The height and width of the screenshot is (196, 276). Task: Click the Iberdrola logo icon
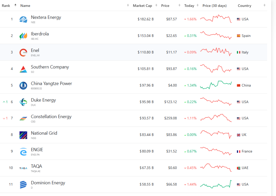(x=23, y=36)
